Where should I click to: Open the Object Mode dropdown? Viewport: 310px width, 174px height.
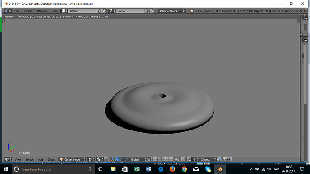point(72,159)
